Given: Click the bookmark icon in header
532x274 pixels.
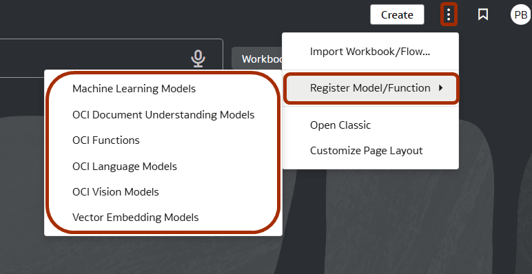Looking at the screenshot, I should pos(483,14).
